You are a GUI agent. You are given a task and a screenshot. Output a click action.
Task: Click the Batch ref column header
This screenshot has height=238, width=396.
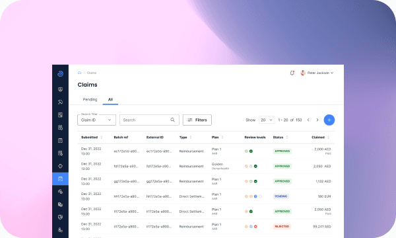(x=121, y=138)
